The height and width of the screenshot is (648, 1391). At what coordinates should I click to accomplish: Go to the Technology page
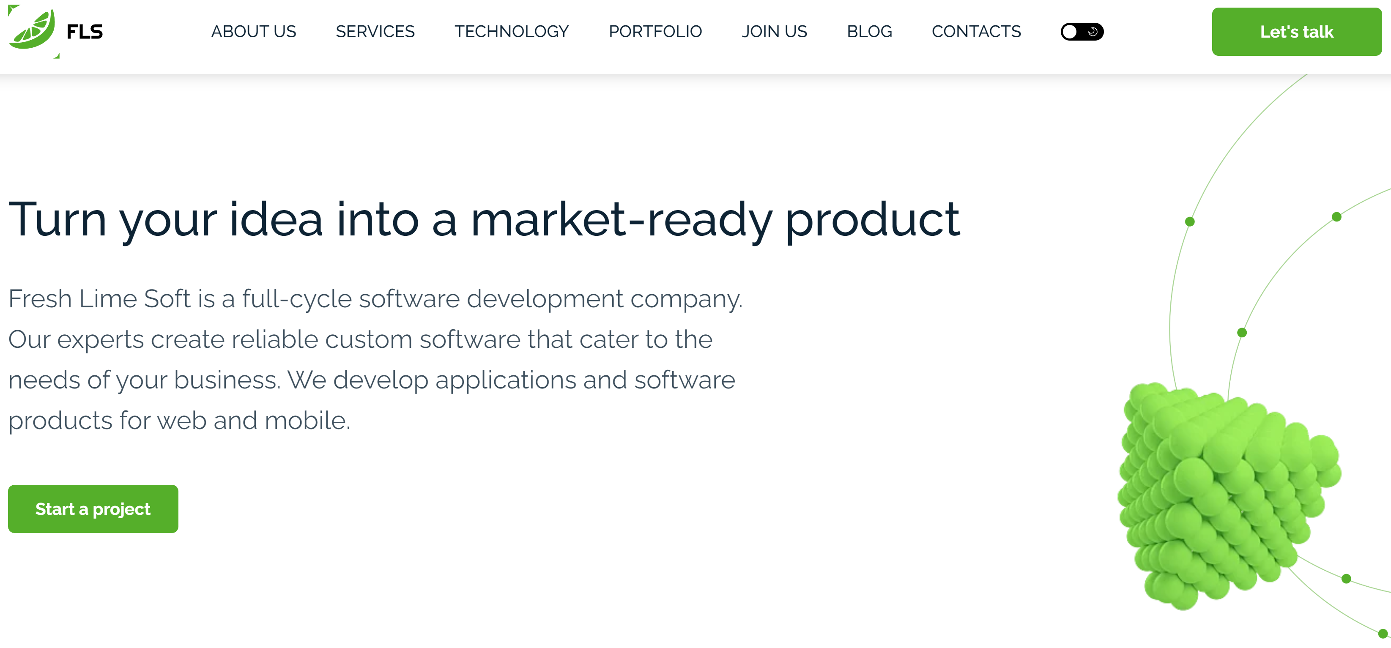pos(511,32)
